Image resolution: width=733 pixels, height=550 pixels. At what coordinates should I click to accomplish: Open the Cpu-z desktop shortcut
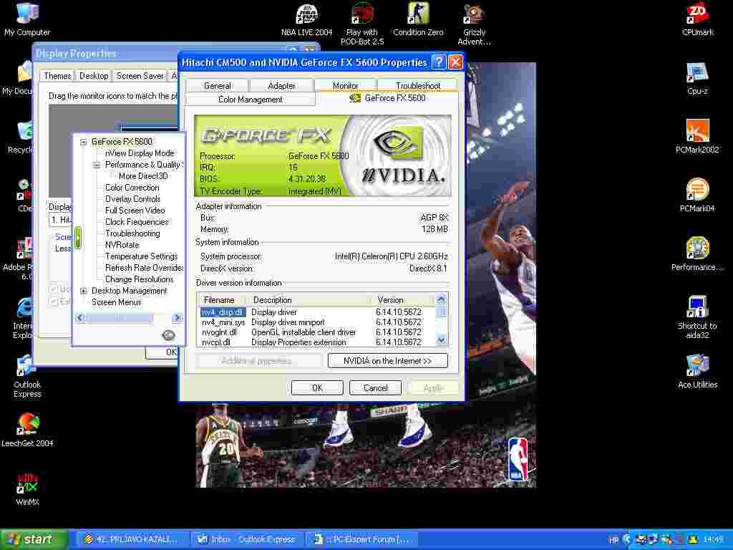click(x=697, y=73)
